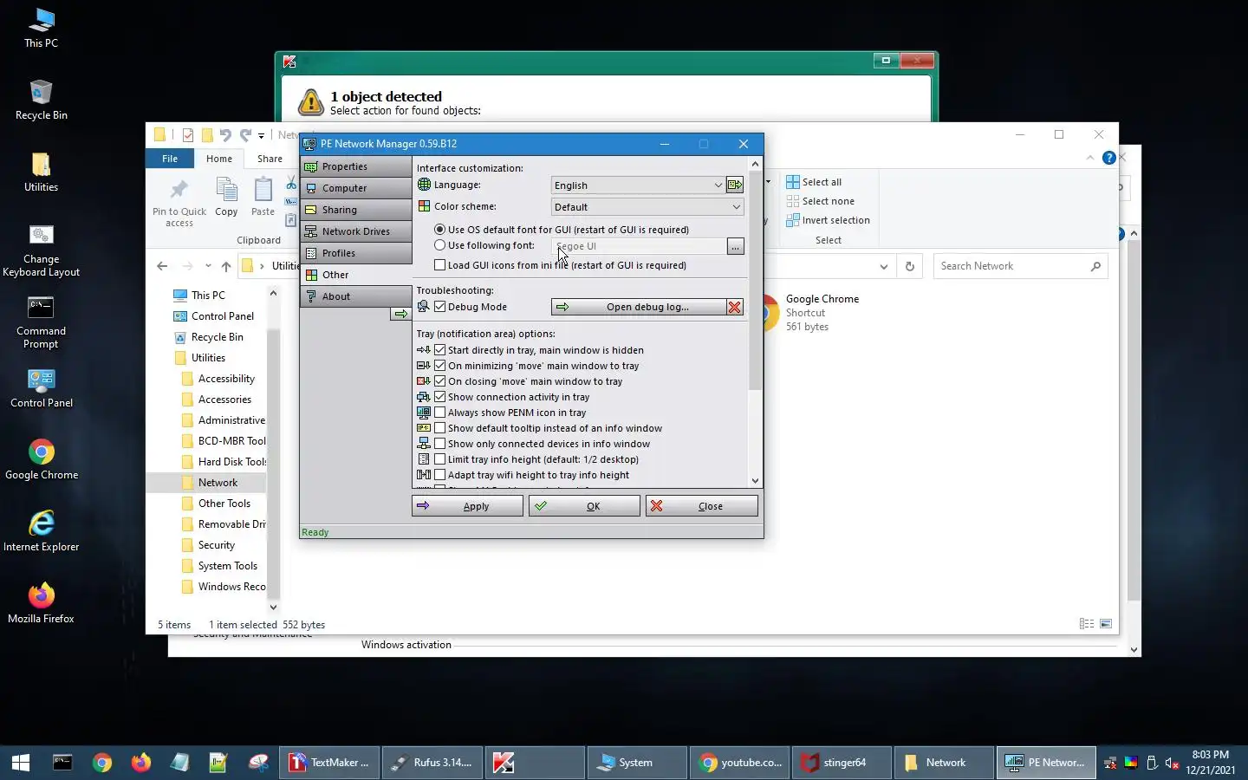
Task: Switch to Explorer Share ribbon tab
Action: 270,159
